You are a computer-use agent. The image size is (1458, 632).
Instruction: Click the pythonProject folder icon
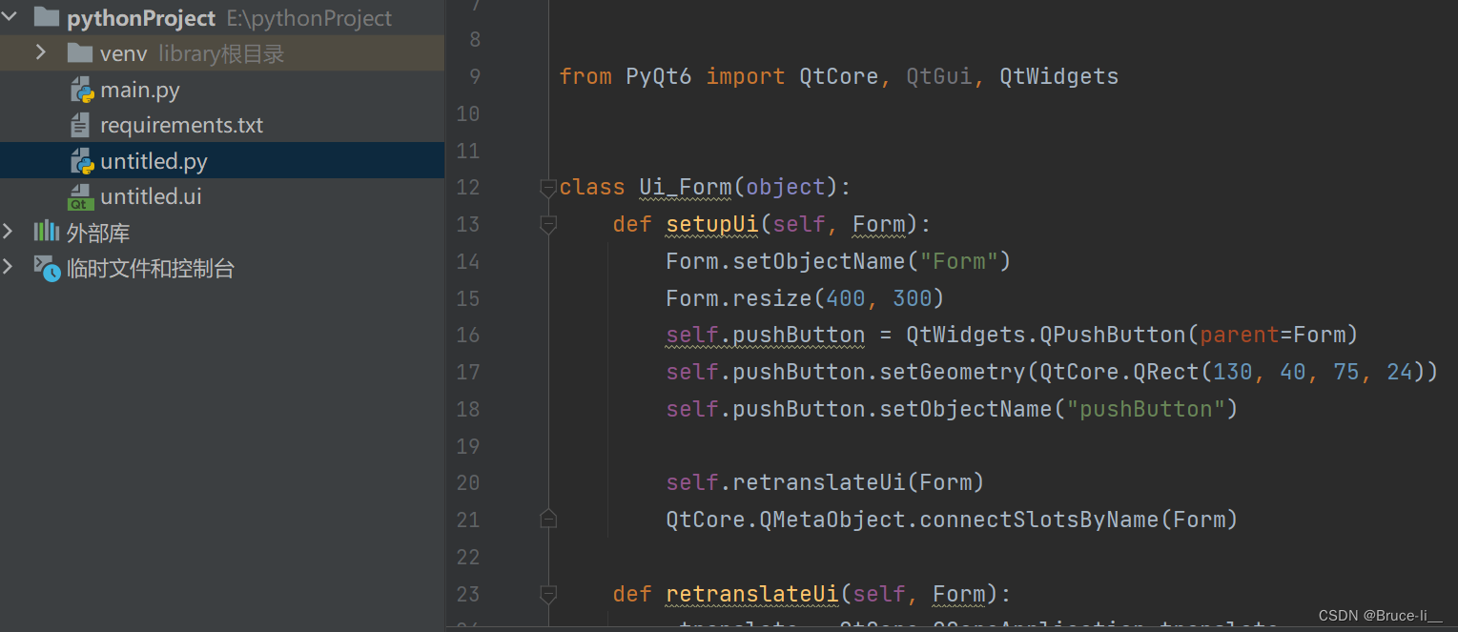(x=47, y=17)
